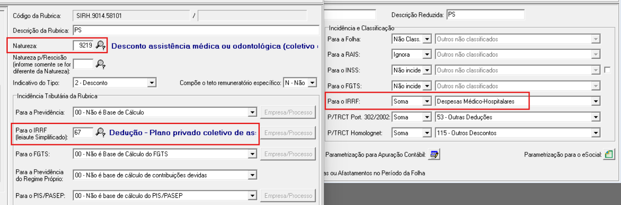Image resolution: width=621 pixels, height=205 pixels.
Task: Open Parametrização para Apuração Contábil icon
Action: pos(434,155)
